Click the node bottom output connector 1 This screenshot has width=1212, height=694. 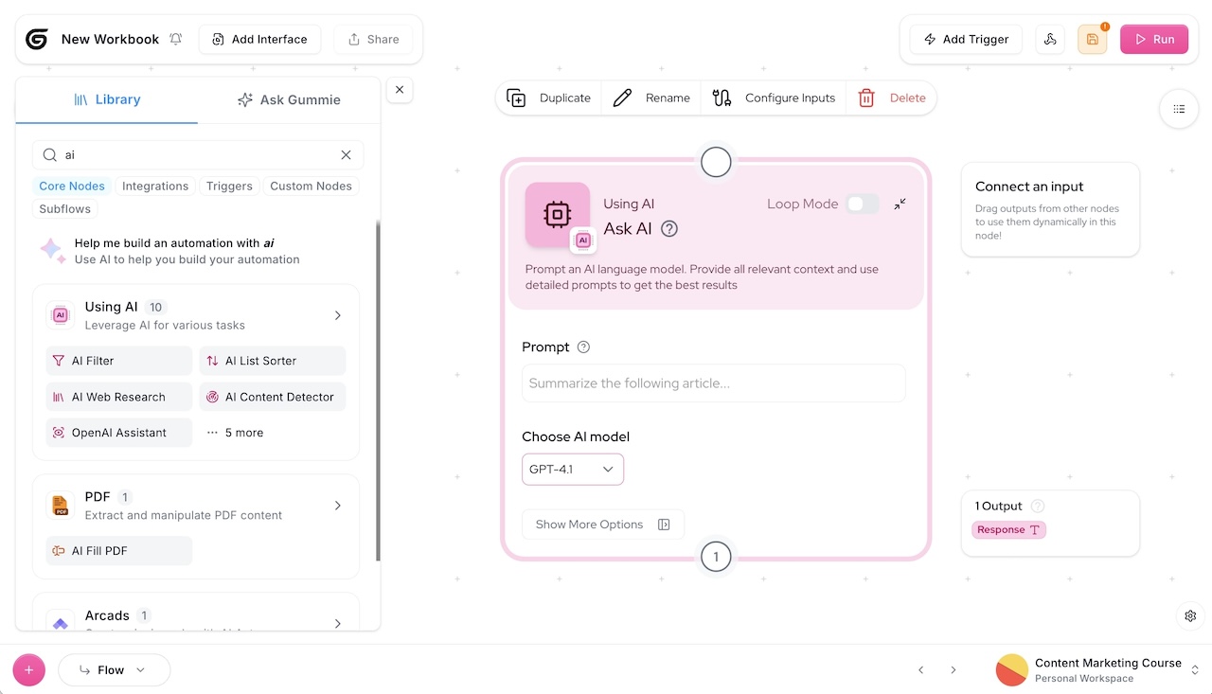[x=716, y=556]
